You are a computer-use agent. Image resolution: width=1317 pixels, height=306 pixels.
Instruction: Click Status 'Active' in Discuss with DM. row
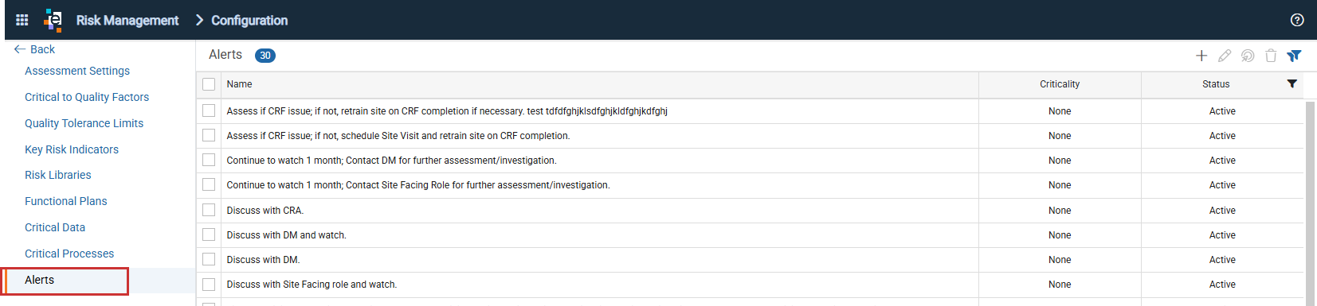tap(1222, 260)
